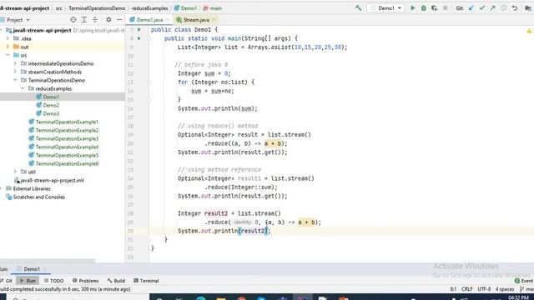Collapse reduceExamples package
This screenshot has width=534, height=300.
pos(23,88)
